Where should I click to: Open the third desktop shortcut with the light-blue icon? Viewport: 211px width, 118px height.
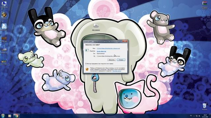pos(4,27)
